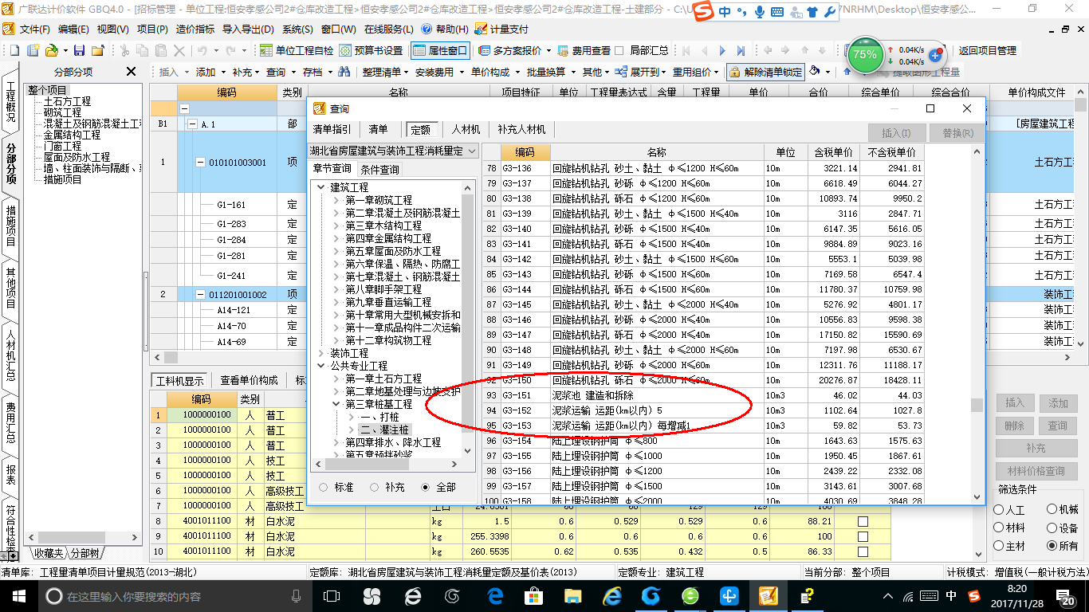Select row G3-152 泥浆运输
Viewport: 1089px width, 612px height.
pos(703,410)
